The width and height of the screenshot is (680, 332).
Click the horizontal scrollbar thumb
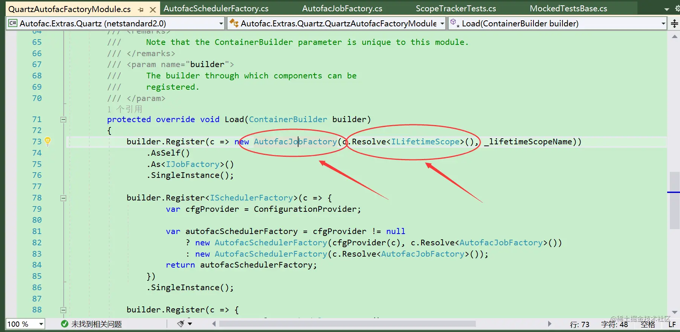(x=347, y=324)
